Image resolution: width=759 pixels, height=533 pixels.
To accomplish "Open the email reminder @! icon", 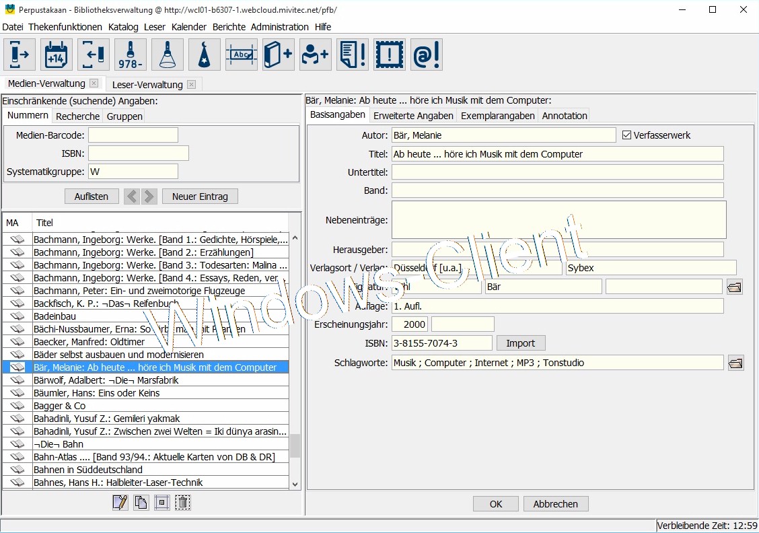I will [x=426, y=55].
